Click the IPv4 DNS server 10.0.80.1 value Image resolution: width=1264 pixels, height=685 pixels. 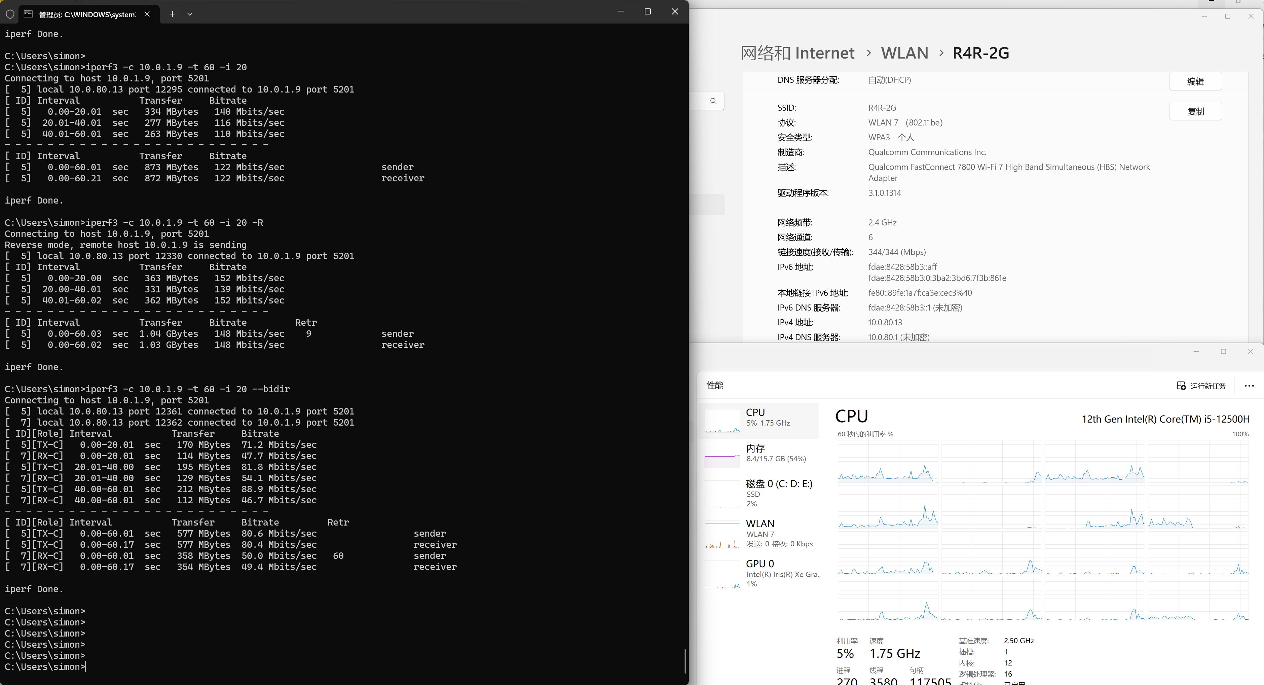(x=898, y=337)
